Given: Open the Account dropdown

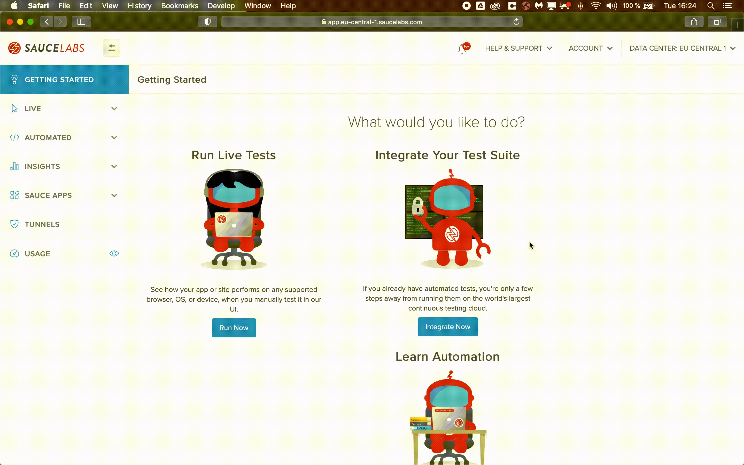Looking at the screenshot, I should [591, 48].
